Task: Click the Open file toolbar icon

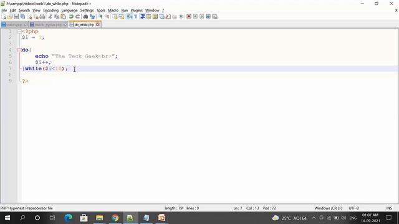Action: tap(10, 17)
